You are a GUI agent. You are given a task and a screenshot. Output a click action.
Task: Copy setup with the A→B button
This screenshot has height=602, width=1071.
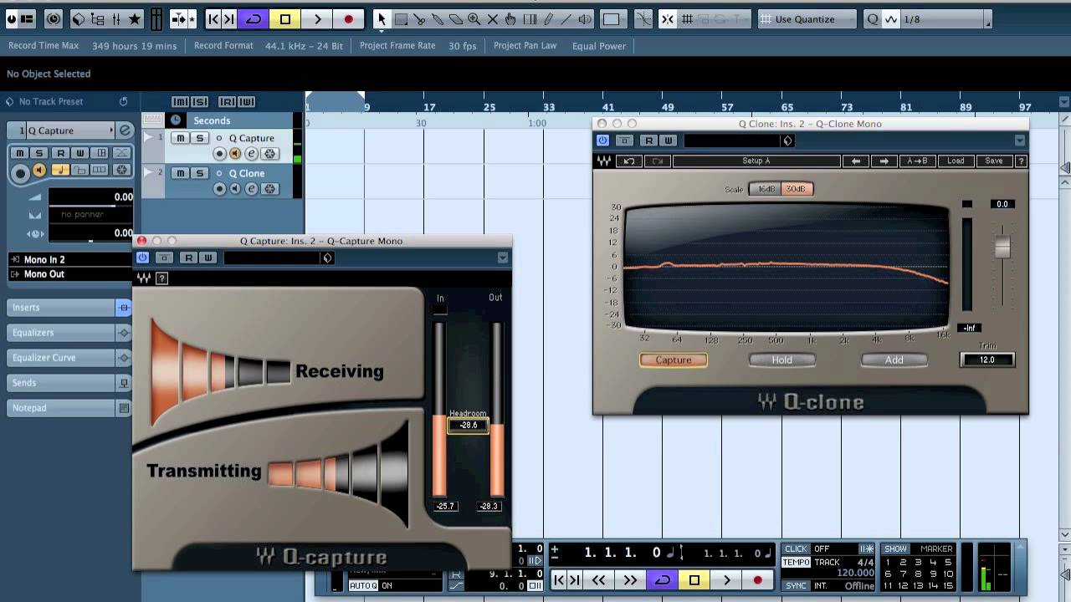click(x=917, y=161)
